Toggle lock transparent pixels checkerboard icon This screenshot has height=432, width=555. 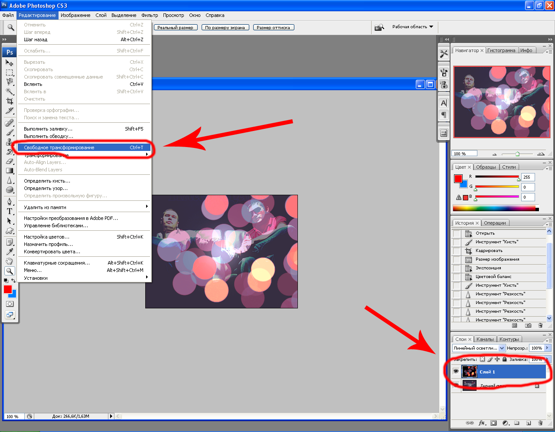point(482,359)
